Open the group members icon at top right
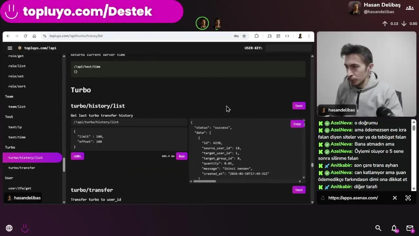The image size is (419, 236). (x=410, y=8)
